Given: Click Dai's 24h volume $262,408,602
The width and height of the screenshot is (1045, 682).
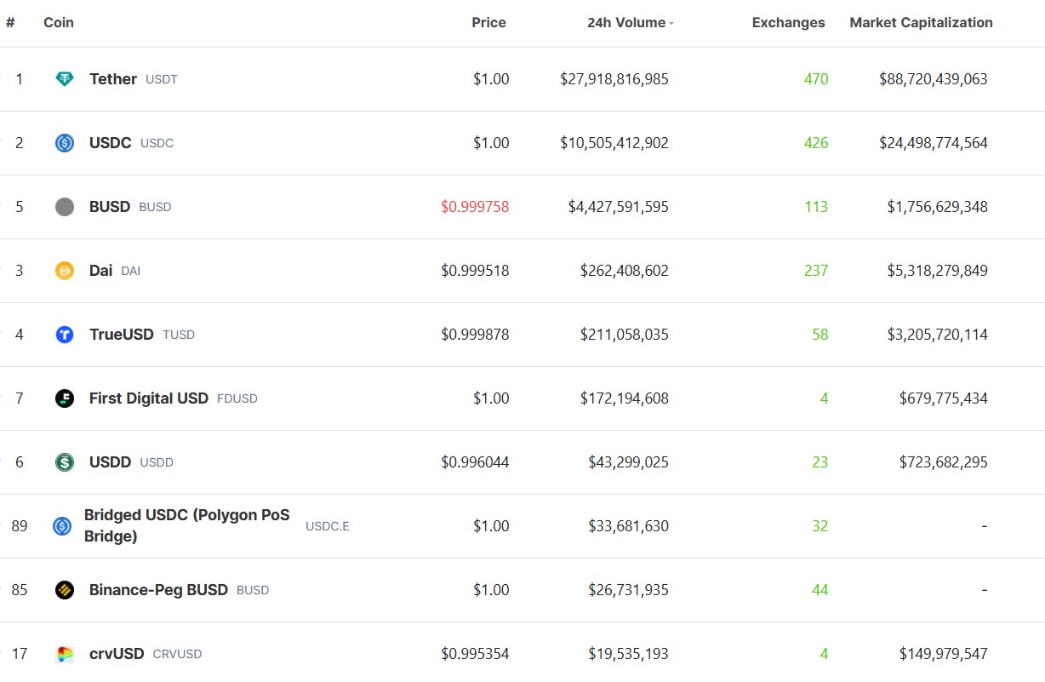Looking at the screenshot, I should click(x=625, y=271).
